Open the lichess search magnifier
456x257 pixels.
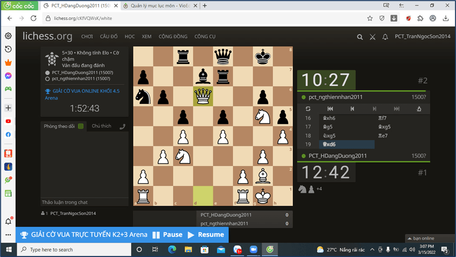pos(360,37)
